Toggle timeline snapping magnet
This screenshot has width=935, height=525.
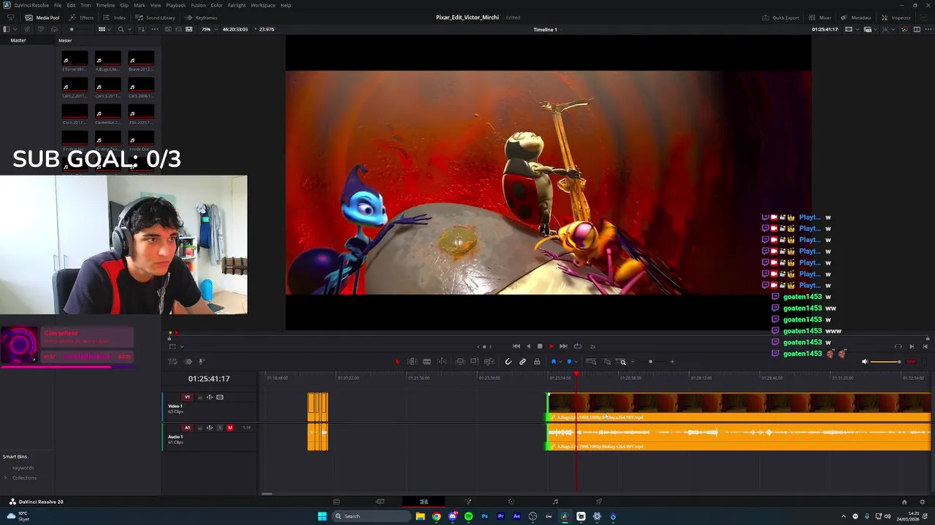tap(508, 362)
